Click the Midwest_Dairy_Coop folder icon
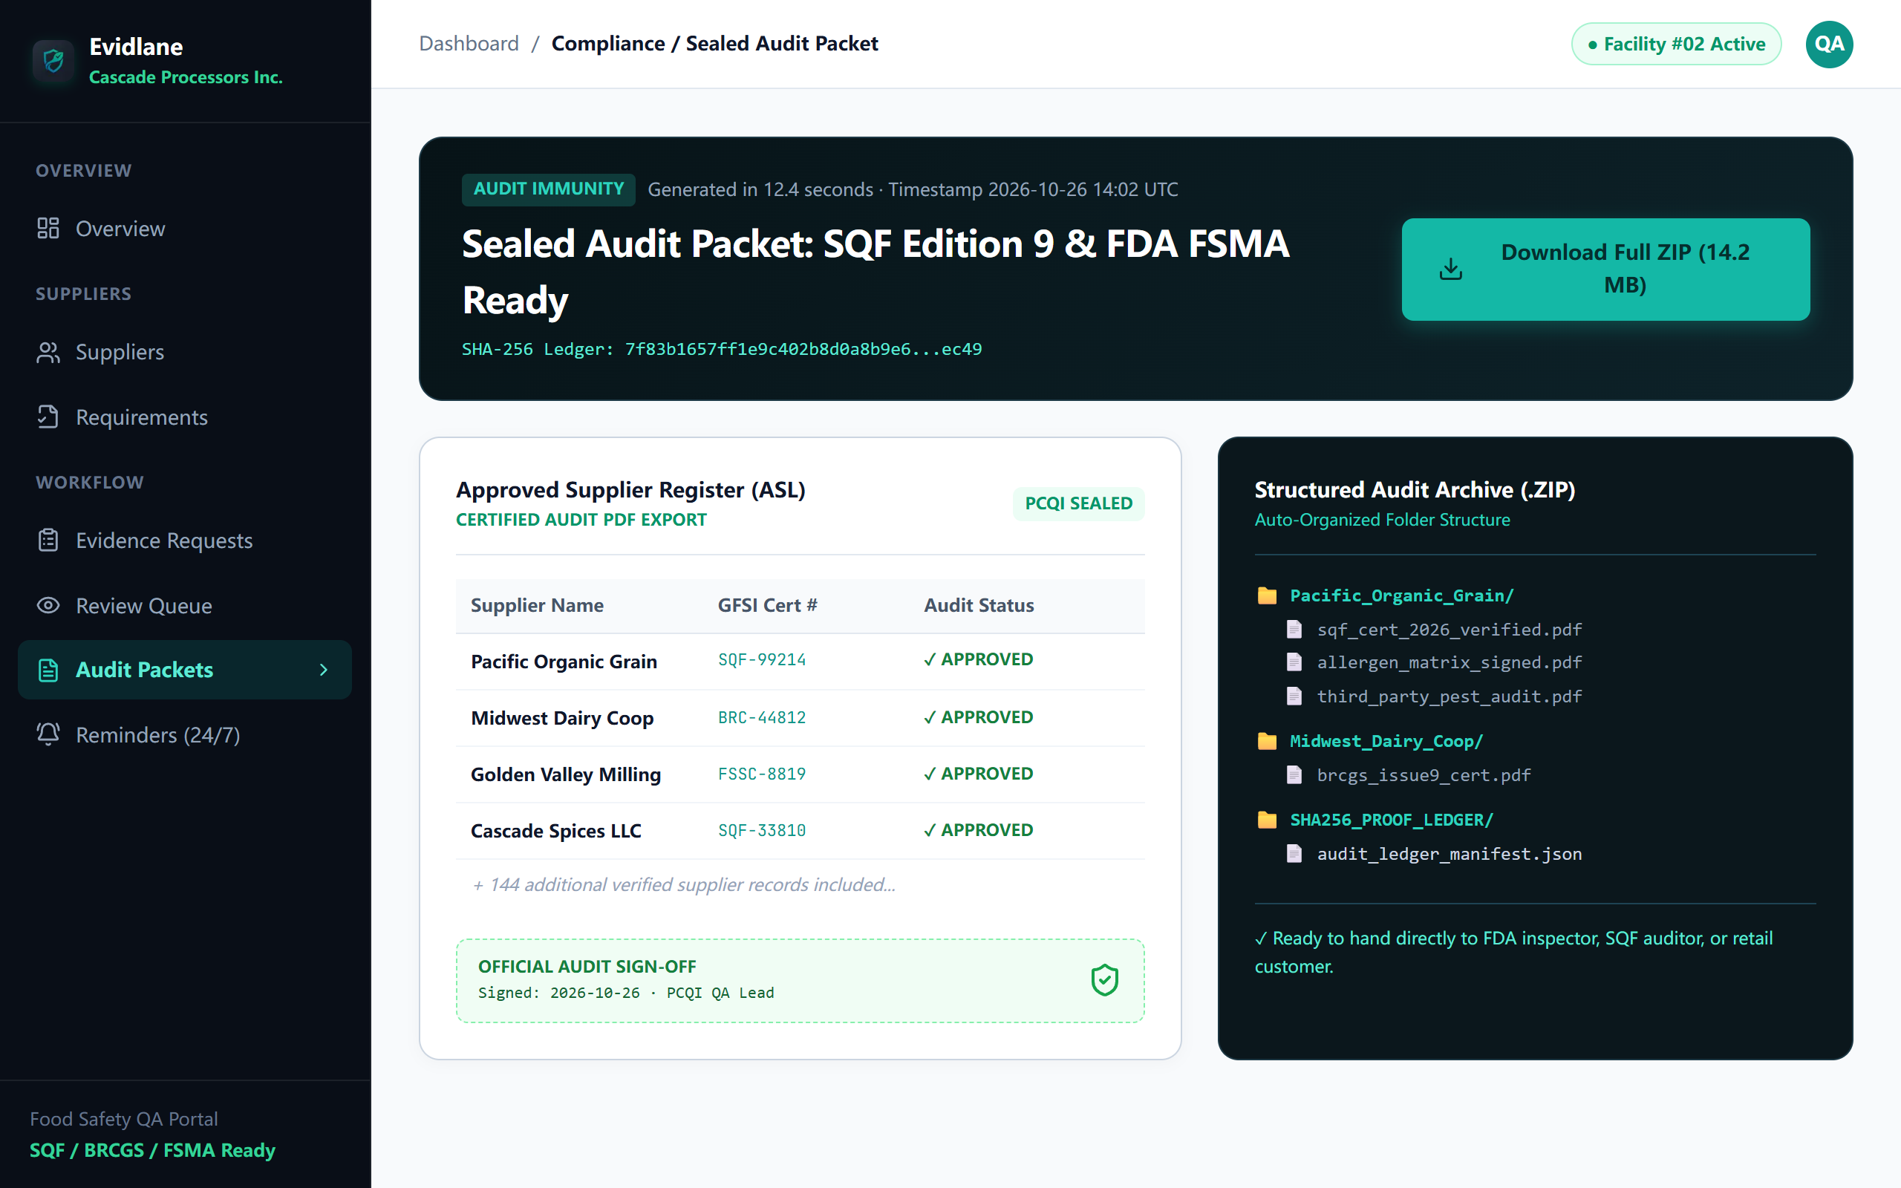 (1267, 741)
